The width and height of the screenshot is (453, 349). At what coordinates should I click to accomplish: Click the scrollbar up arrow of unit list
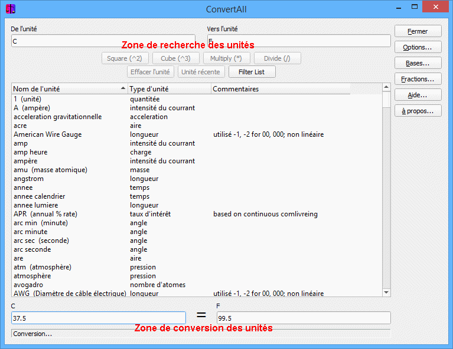click(x=386, y=87)
